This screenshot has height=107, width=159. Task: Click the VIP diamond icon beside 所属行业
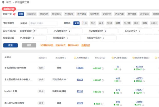(14, 14)
